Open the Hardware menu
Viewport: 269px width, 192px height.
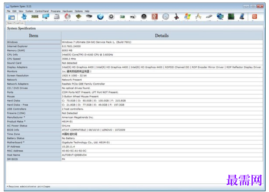point(68,11)
